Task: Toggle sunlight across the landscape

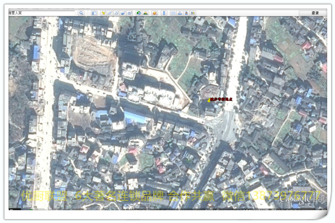Action: point(146,13)
